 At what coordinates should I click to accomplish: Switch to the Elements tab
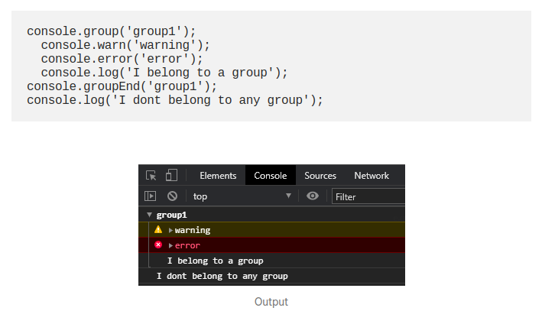point(218,176)
